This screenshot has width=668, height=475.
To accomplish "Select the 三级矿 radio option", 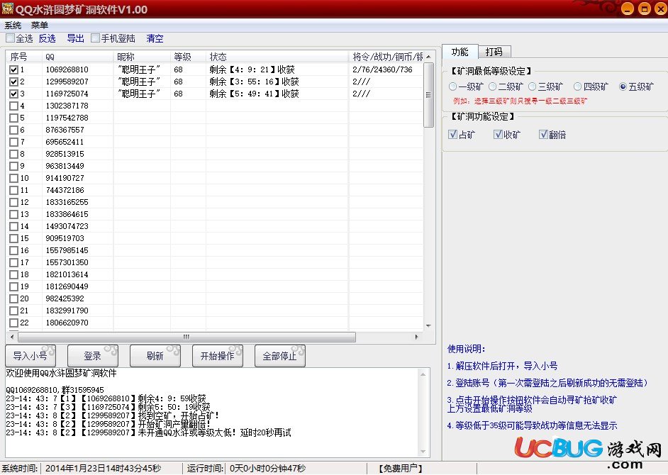I will tap(532, 87).
